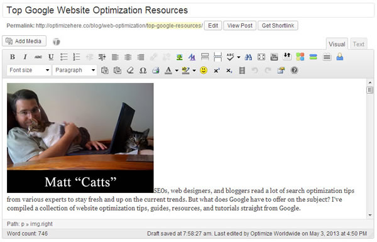Remove formatting with the eraser icon
This screenshot has width=377, height=242.
click(x=130, y=70)
